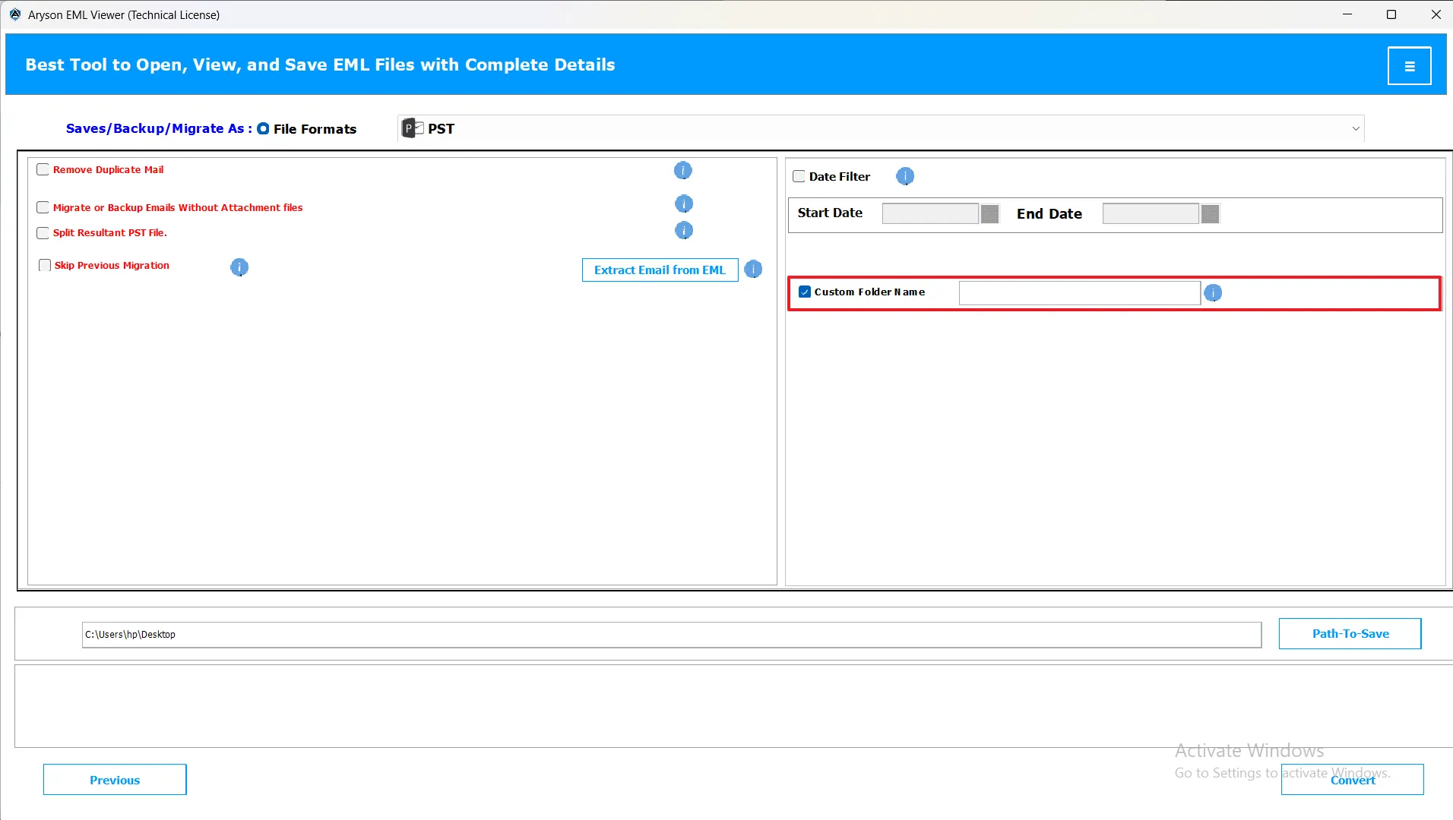Check Migrate or Backup Emails Without Attachment

(x=43, y=208)
